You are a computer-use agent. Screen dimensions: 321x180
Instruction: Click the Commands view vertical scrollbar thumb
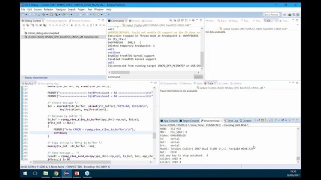pyautogui.click(x=202, y=59)
